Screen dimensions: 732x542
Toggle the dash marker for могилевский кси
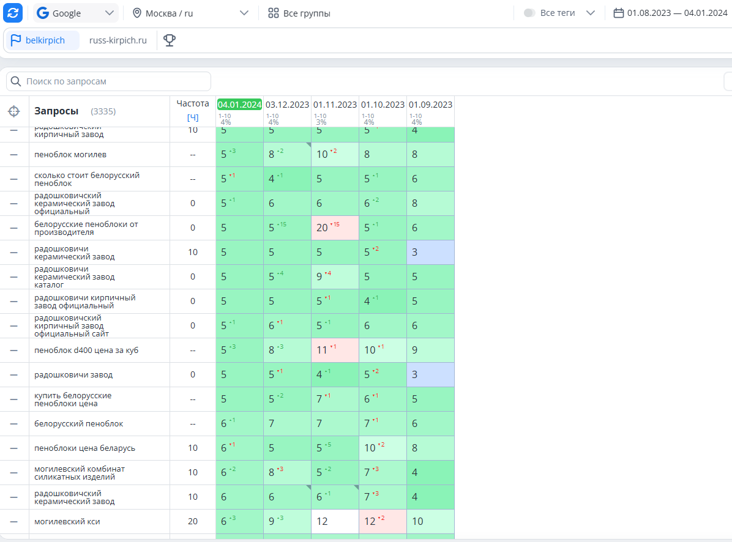click(x=14, y=521)
